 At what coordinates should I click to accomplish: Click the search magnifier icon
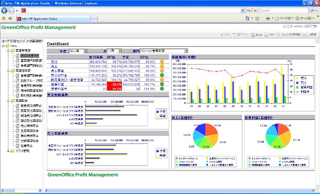coord(312,10)
